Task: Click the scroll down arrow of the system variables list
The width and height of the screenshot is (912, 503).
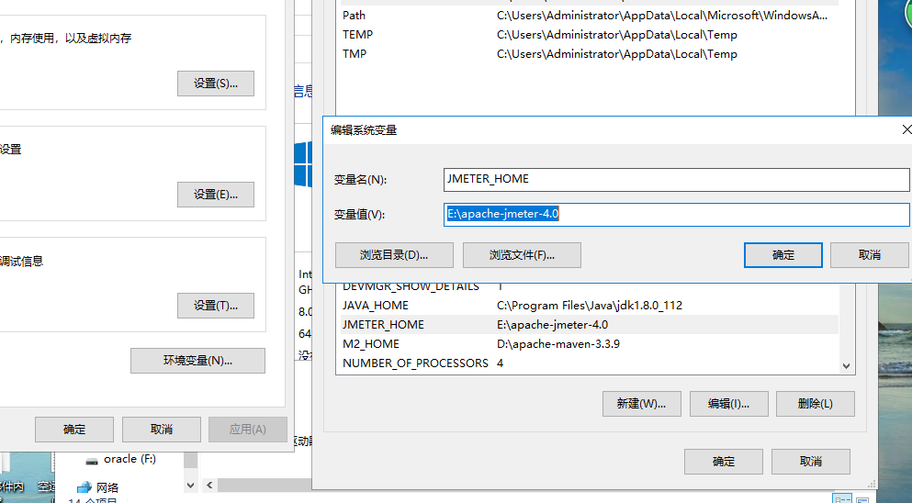Action: [x=846, y=365]
